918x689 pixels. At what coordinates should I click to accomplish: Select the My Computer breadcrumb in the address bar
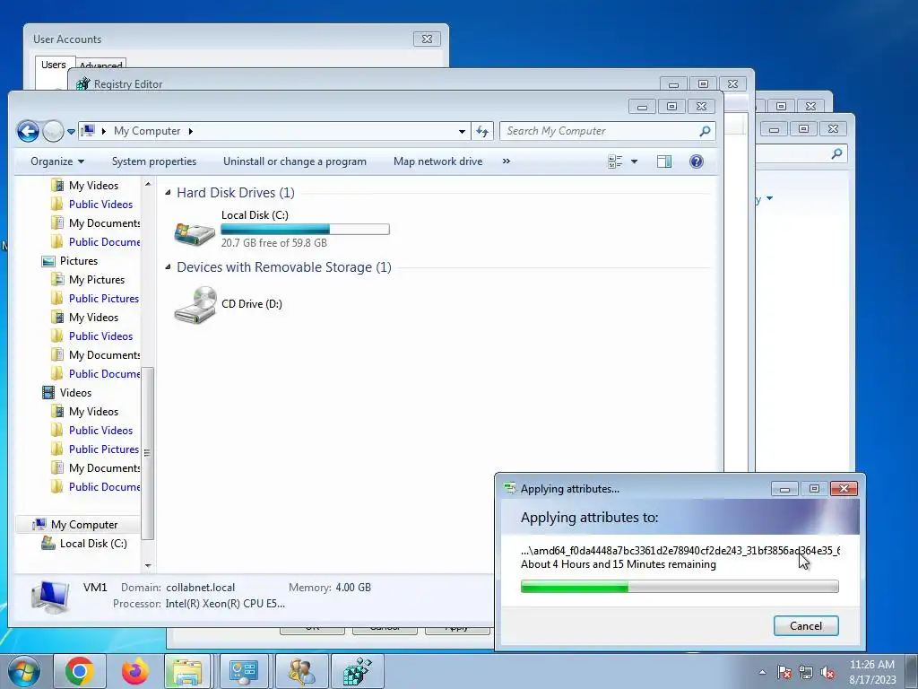[x=147, y=131]
